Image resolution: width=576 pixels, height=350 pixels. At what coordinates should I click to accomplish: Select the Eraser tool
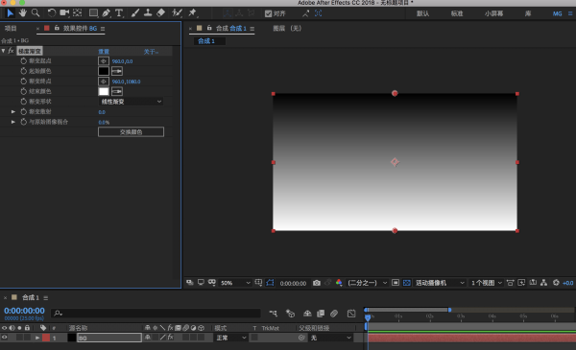pyautogui.click(x=161, y=13)
